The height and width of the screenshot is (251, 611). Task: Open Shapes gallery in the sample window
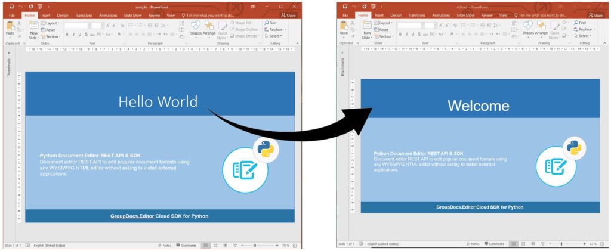(196, 28)
